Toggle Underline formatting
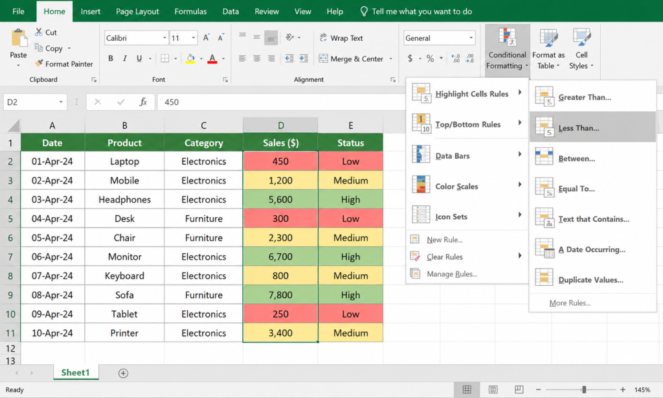The width and height of the screenshot is (663, 398). click(139, 58)
